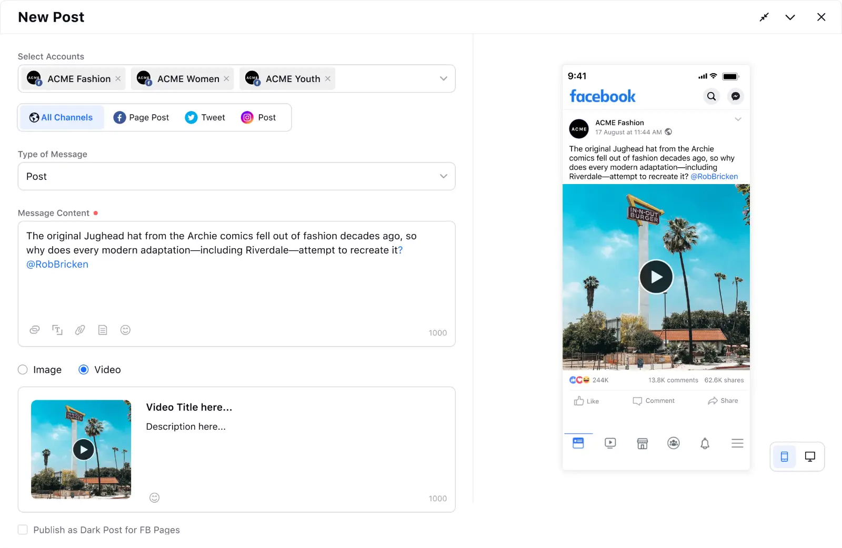Open Messenger icon in Facebook preview
Image resolution: width=842 pixels, height=548 pixels.
click(735, 96)
